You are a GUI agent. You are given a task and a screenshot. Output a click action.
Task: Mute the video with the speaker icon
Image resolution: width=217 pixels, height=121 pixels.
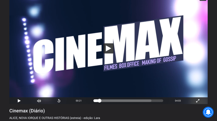click(39, 101)
